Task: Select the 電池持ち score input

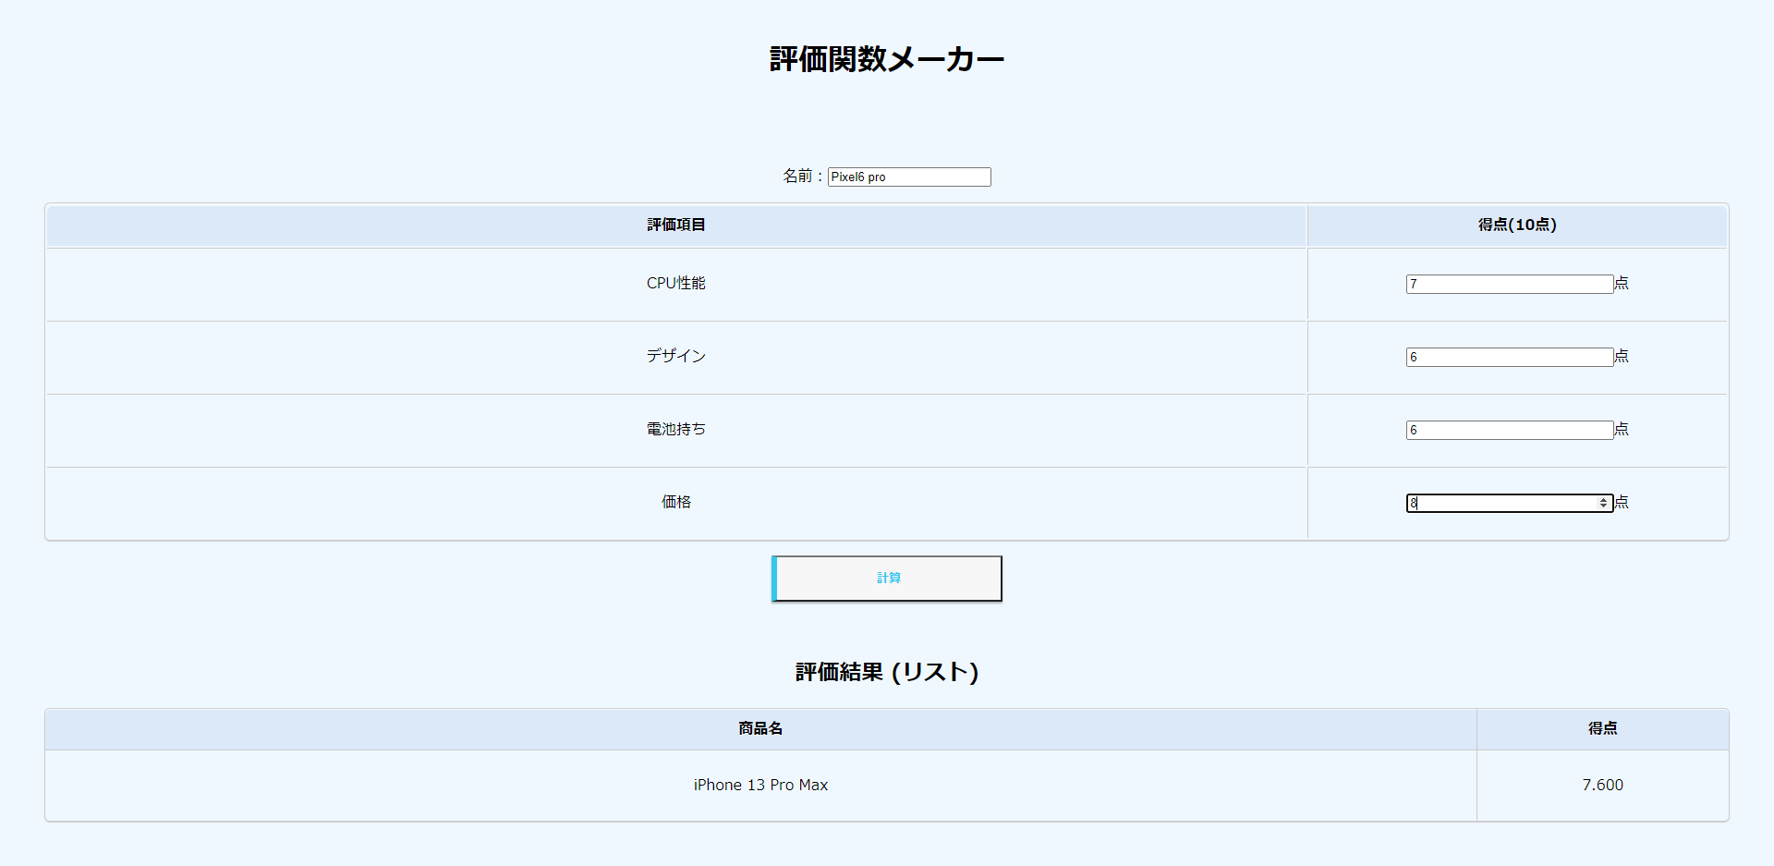Action: pos(1510,430)
